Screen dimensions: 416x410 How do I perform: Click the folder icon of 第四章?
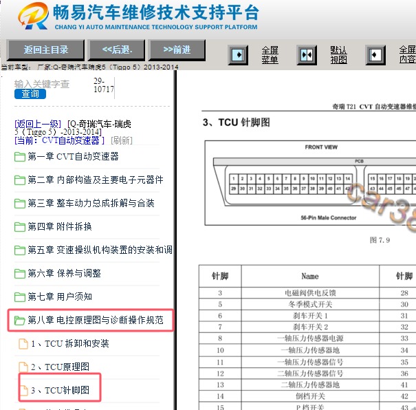[x=20, y=227]
